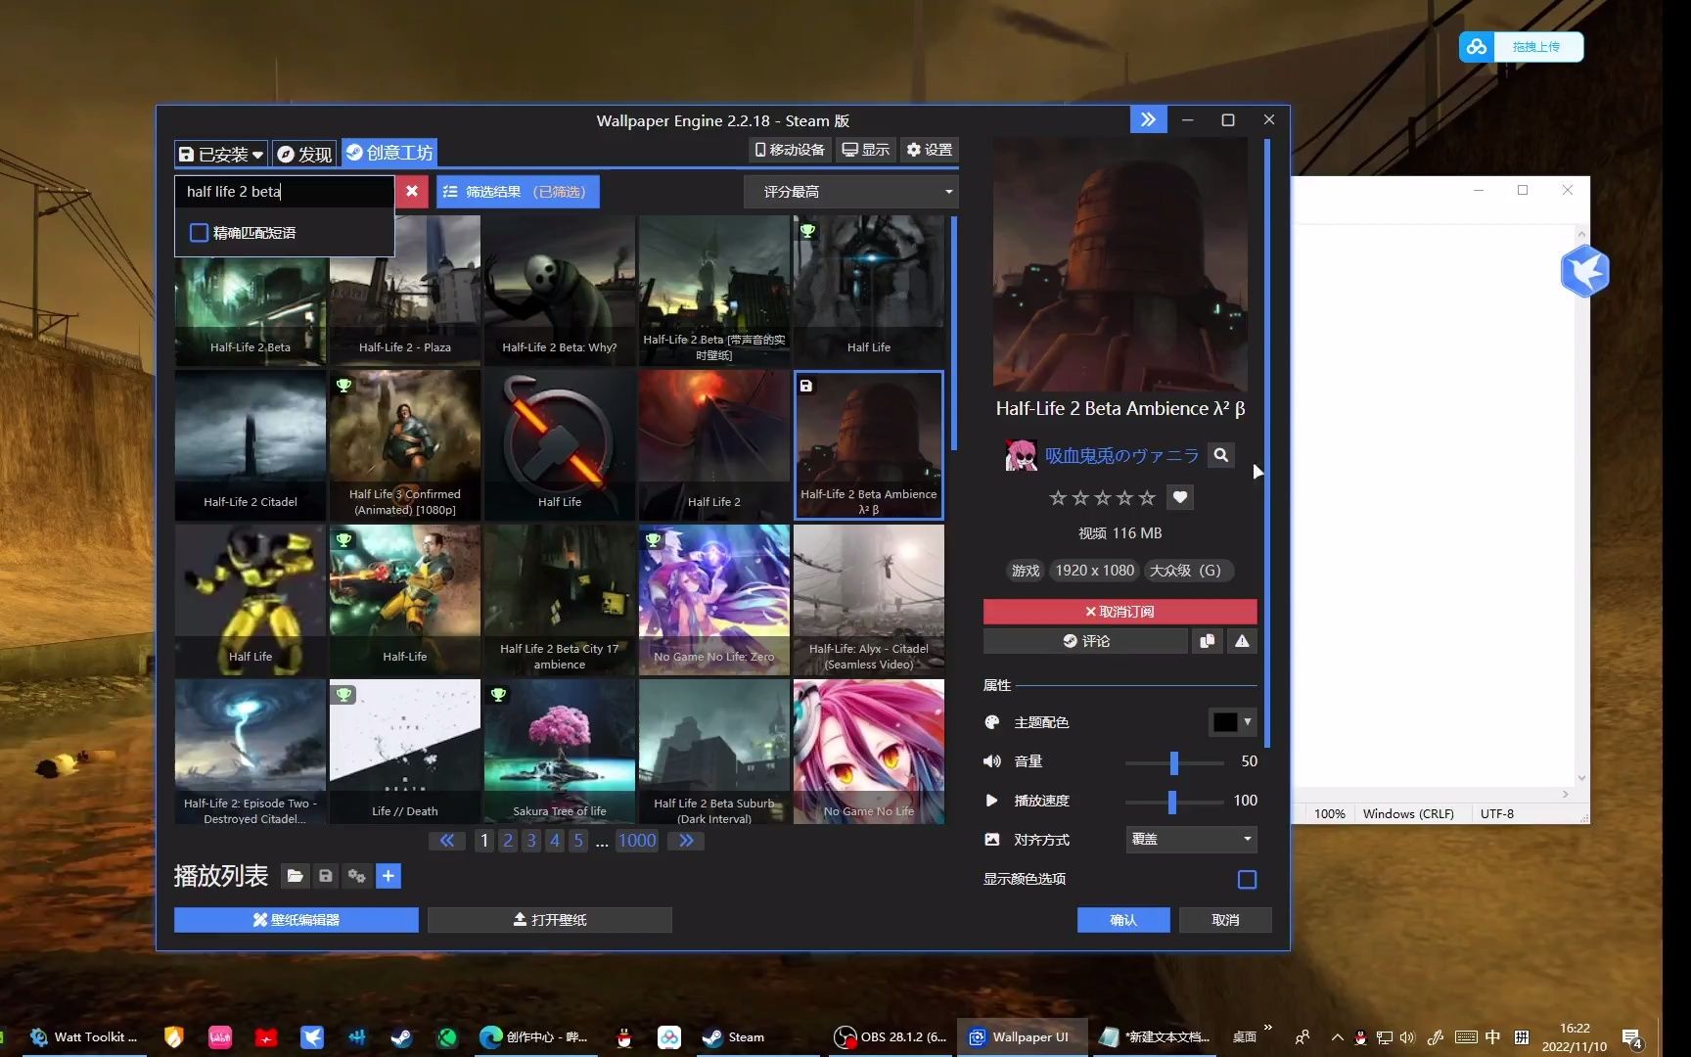Select Half-Life 2 Beta: Why? thumbnail
Viewport: 1691px width, 1057px height.
[x=560, y=290]
